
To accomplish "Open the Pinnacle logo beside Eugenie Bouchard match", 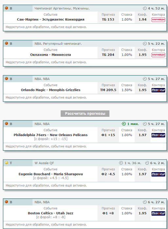I will point(158,174).
